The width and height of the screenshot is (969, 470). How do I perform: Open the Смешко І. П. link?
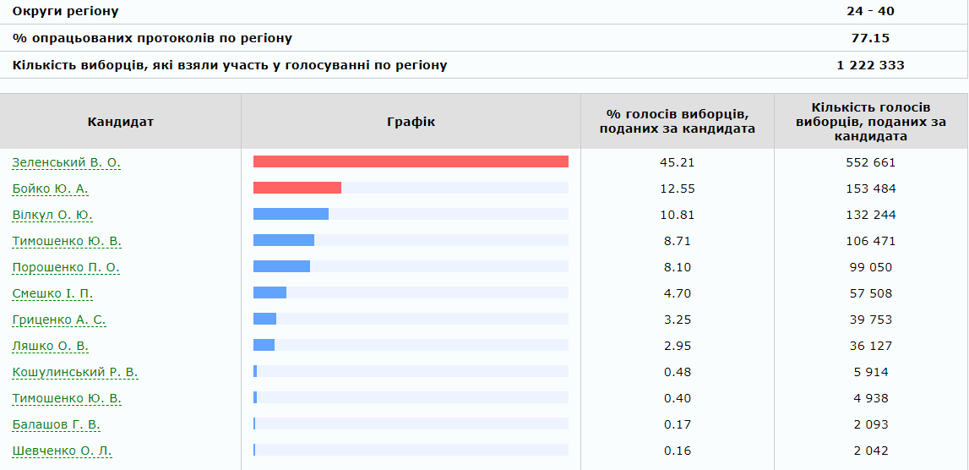[52, 293]
